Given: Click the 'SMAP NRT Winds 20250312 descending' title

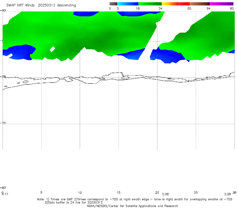Looking at the screenshot, I should coord(41,5).
